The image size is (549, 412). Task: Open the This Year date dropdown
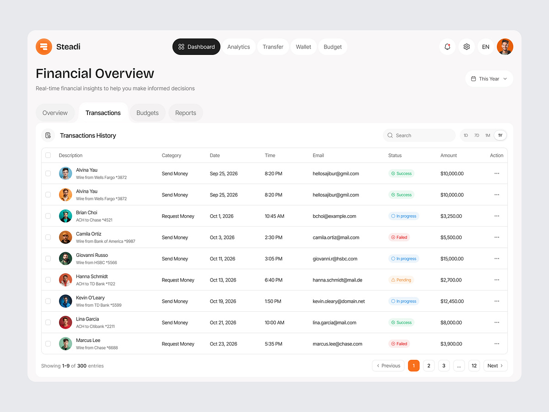tap(489, 79)
